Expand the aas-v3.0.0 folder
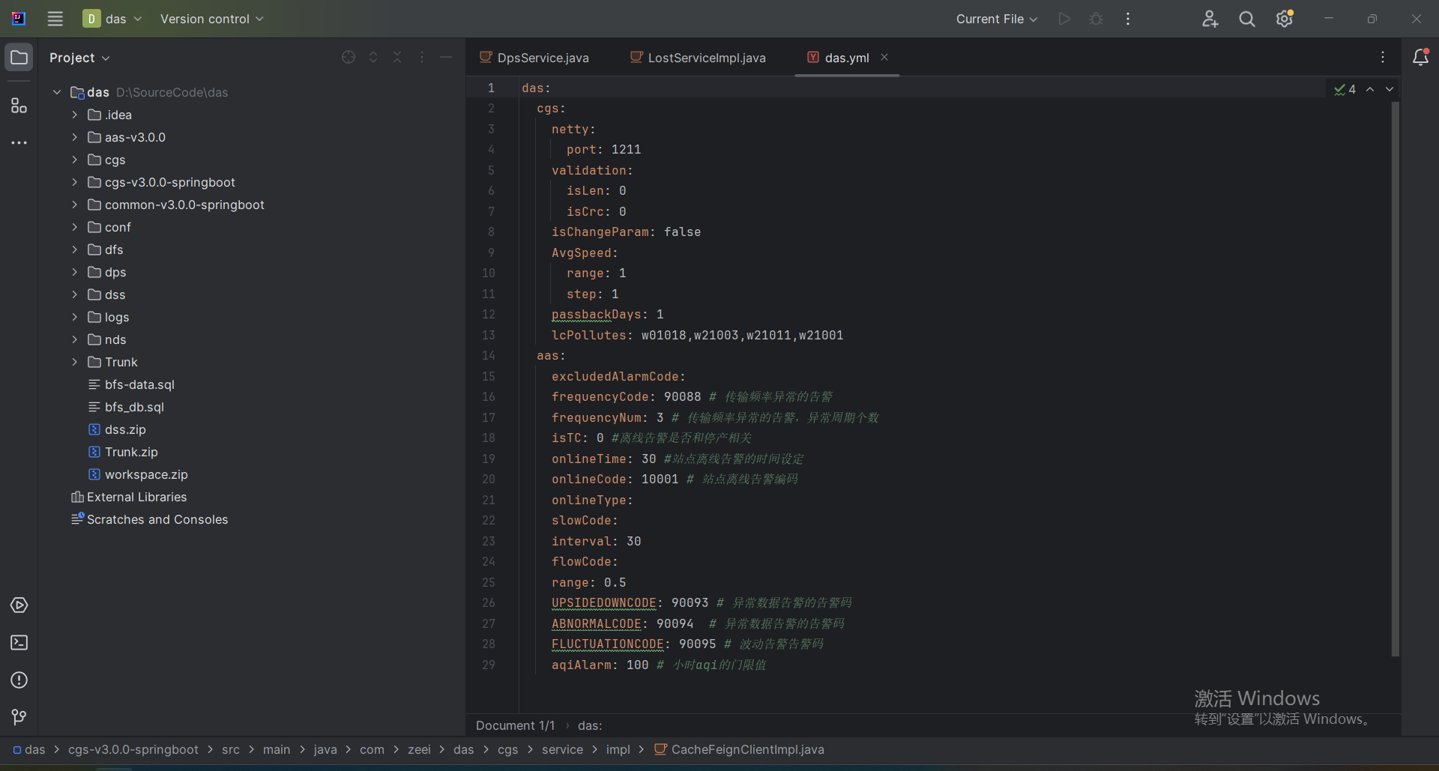This screenshot has width=1439, height=771. pyautogui.click(x=74, y=137)
